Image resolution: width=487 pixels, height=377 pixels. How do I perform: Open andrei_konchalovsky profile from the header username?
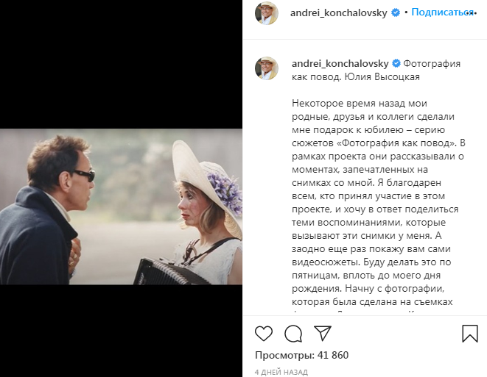tap(338, 13)
